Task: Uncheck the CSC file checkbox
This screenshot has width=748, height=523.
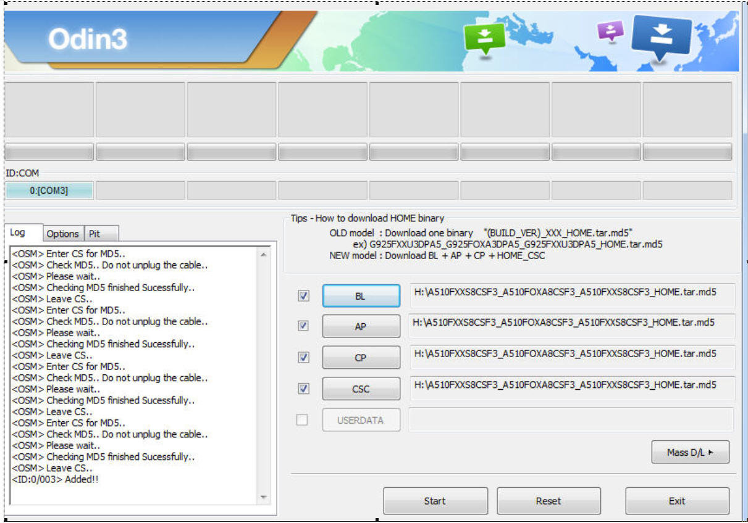Action: pyautogui.click(x=303, y=389)
